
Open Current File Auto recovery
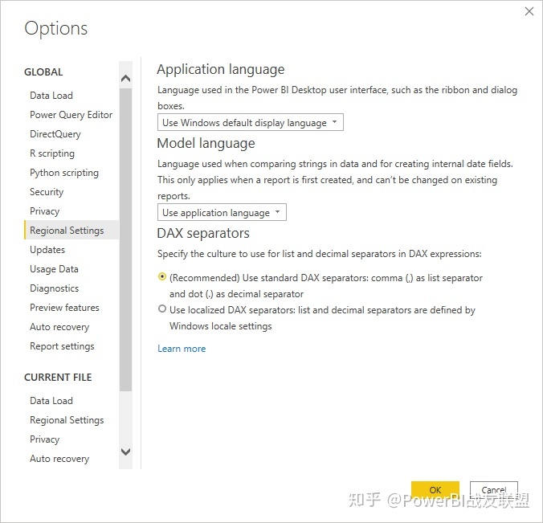click(59, 459)
